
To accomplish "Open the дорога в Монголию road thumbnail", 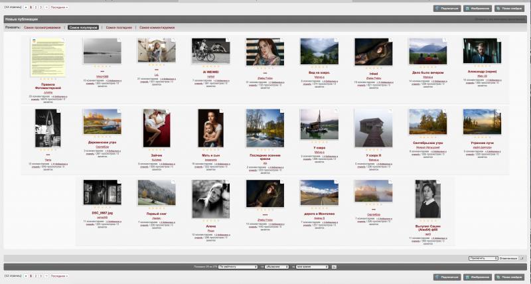I will click(x=319, y=192).
